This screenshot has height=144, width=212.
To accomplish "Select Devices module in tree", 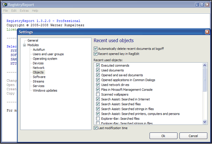I will coord(38,63).
